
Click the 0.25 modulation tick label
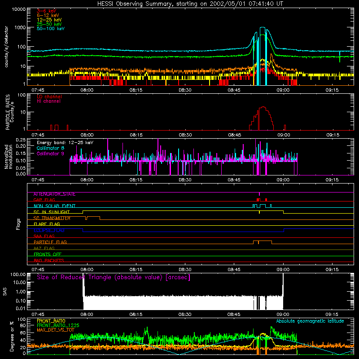(21, 140)
